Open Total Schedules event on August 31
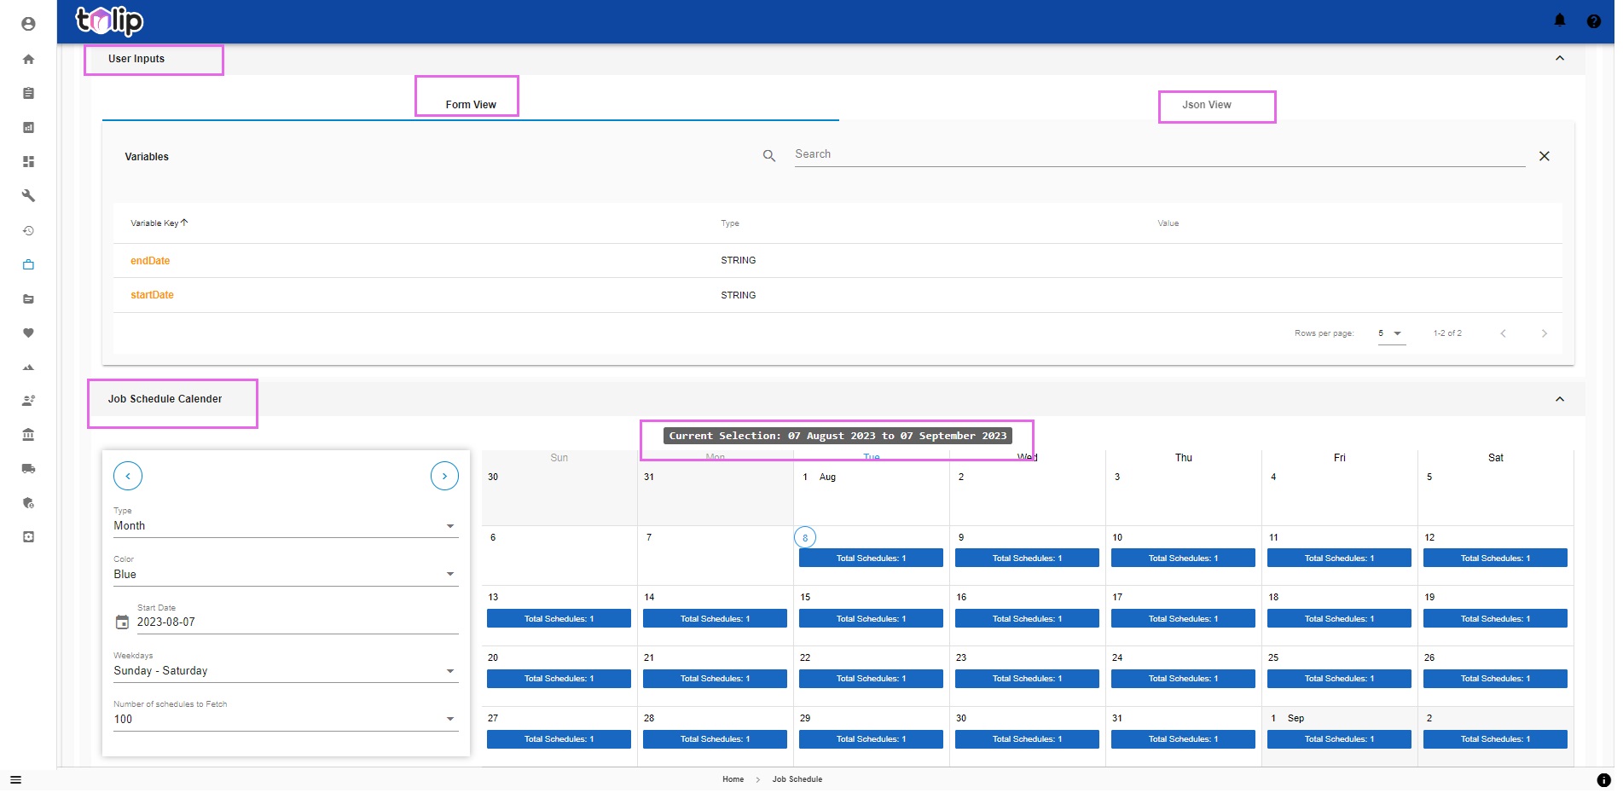The image size is (1623, 793). 1183,739
